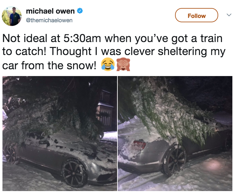Open michael owen's profile avatar
Image resolution: width=241 pixels, height=196 pixels.
[12, 16]
